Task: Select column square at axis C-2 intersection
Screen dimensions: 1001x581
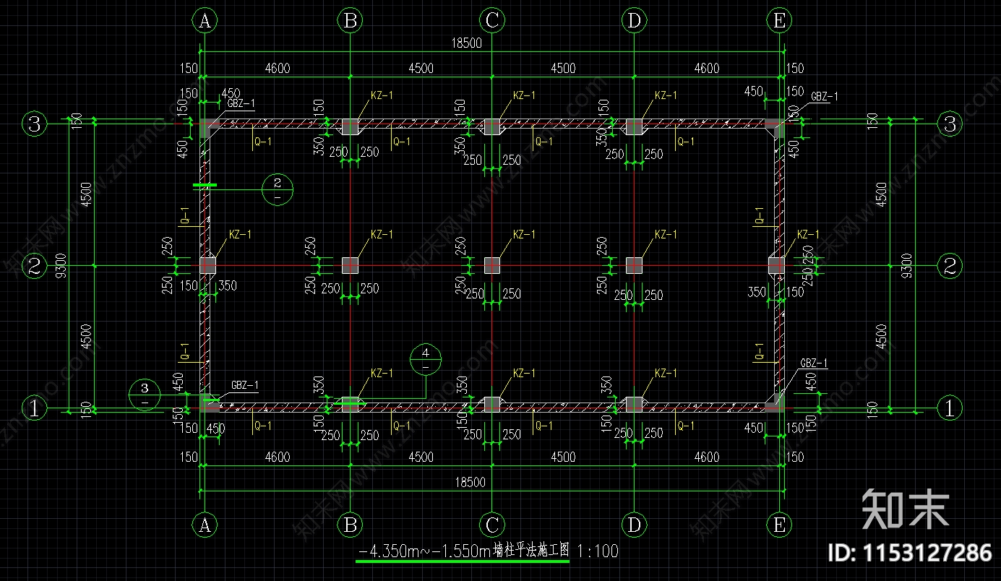Action: pos(492,266)
